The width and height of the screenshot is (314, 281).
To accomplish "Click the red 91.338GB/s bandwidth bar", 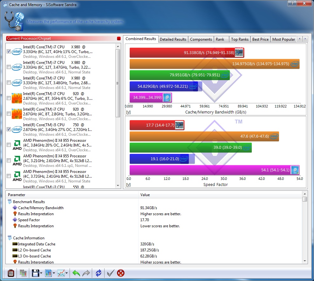I will (187, 53).
